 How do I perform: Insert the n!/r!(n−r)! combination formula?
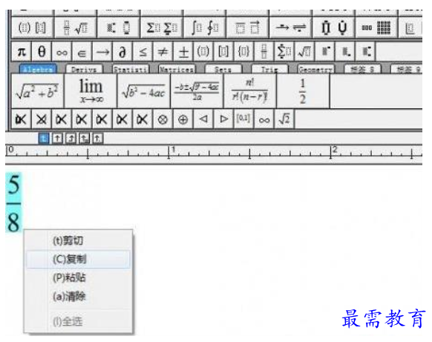[x=250, y=91]
